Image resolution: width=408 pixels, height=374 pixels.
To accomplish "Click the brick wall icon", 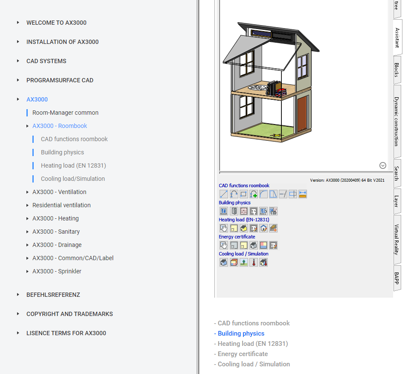I will click(243, 211).
